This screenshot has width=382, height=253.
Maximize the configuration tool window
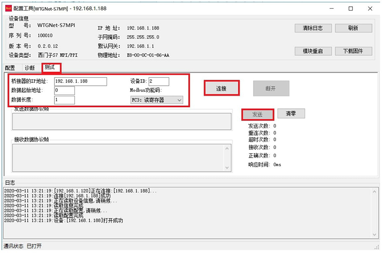350,9
